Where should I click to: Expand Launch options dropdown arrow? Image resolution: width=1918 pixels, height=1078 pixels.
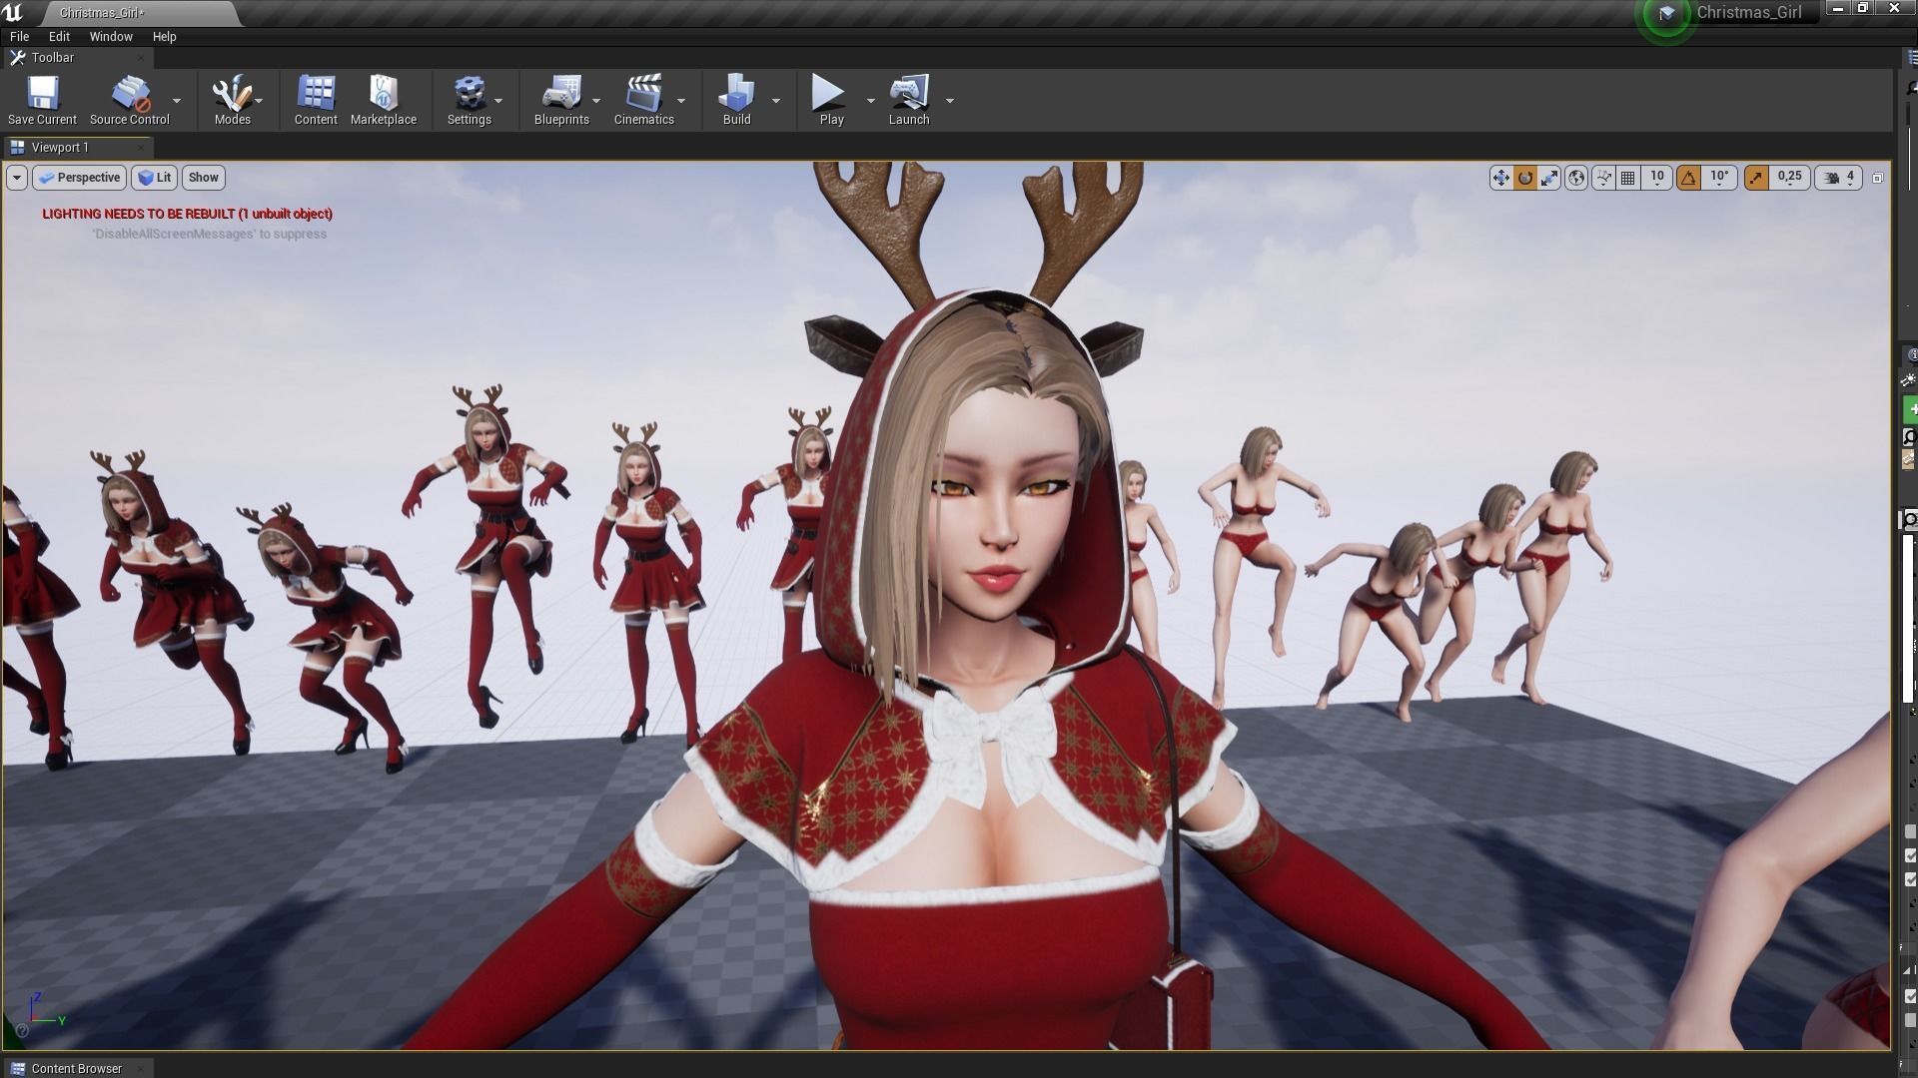pos(950,100)
